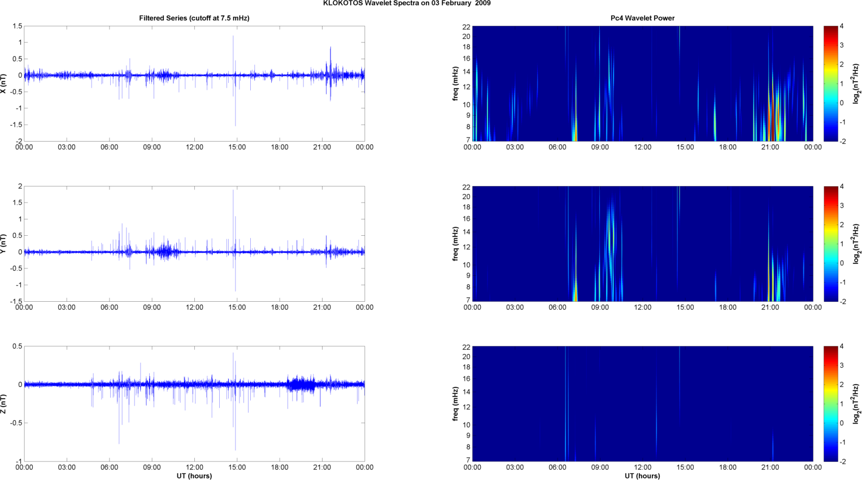Screen dimensions: 862x480
Task: Select the Y (nT) axis label
Action: pyautogui.click(x=3, y=244)
